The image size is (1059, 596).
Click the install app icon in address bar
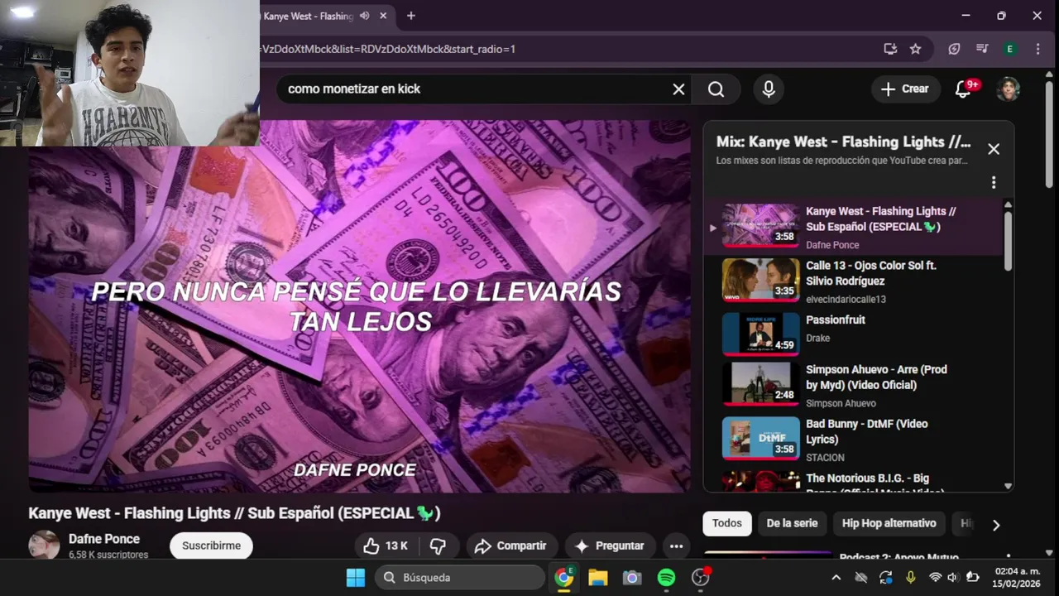[890, 49]
